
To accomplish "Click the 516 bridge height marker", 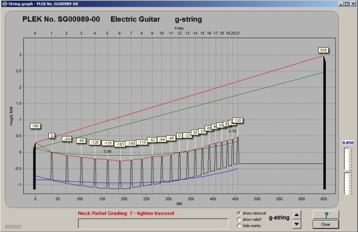I will [x=323, y=50].
